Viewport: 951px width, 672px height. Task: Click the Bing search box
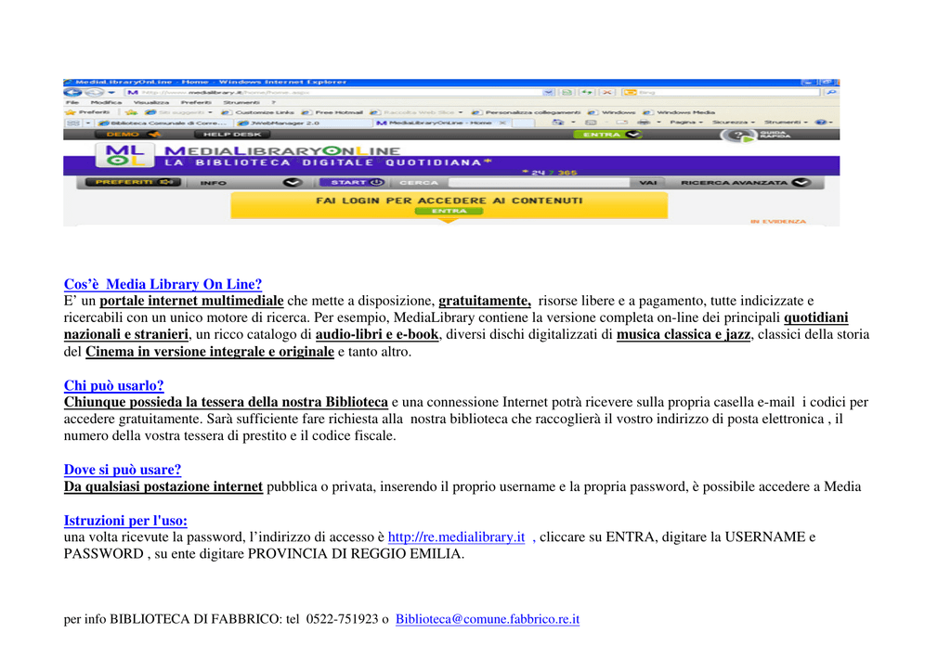pos(721,92)
